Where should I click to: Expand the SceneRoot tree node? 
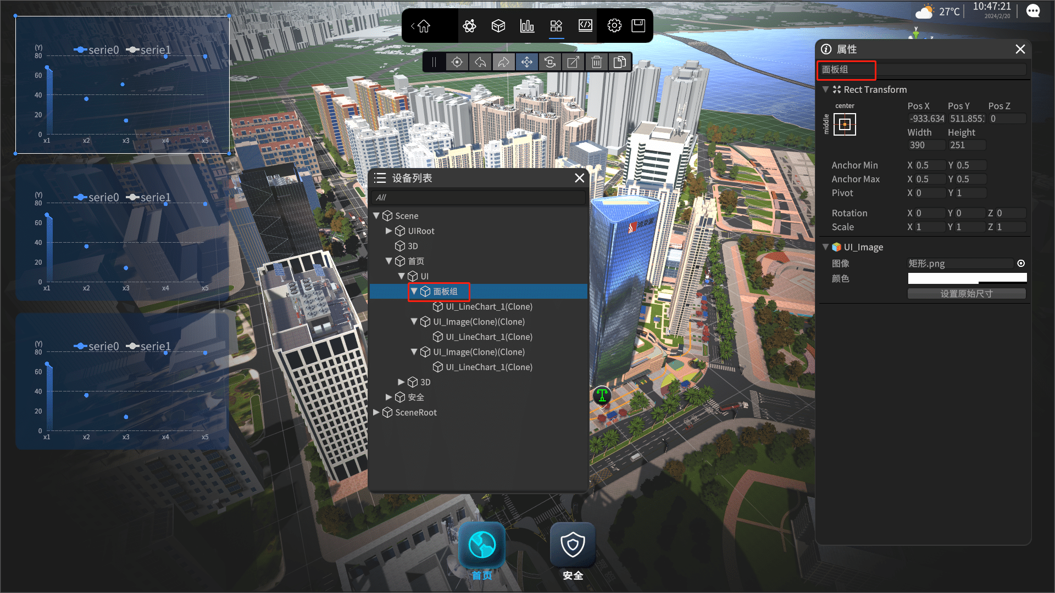tap(376, 412)
